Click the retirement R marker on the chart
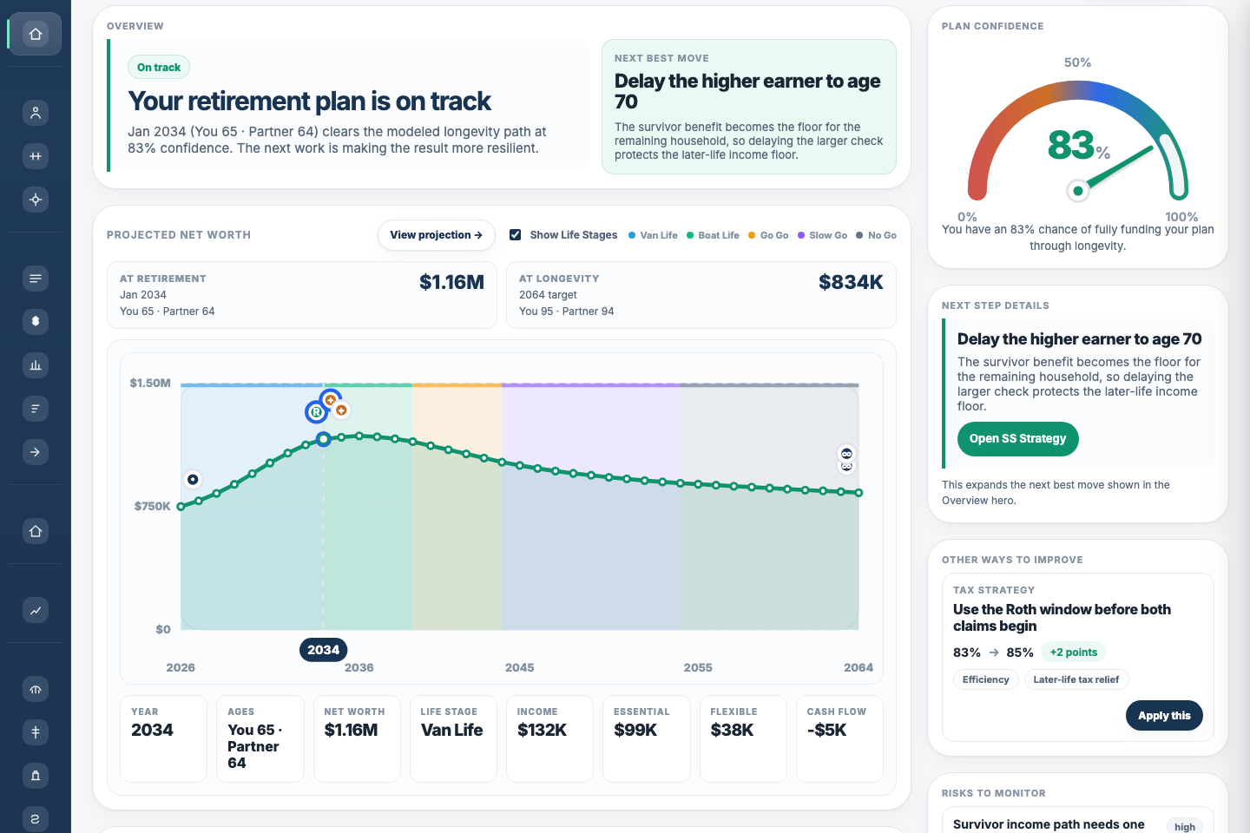 (x=315, y=411)
